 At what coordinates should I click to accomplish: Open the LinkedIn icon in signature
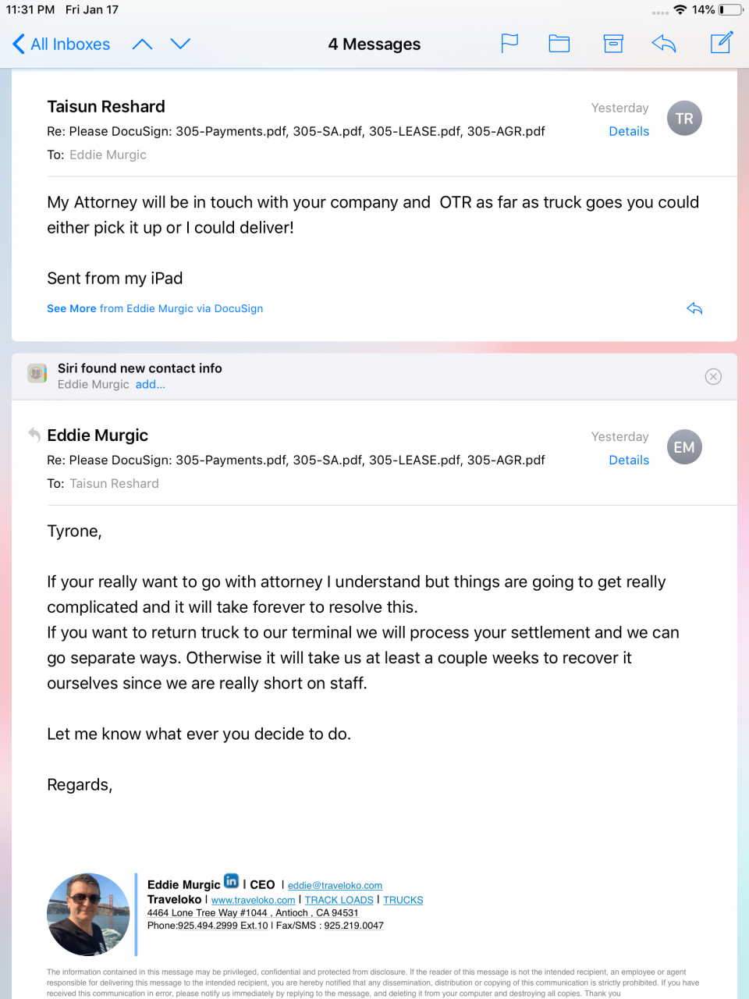point(232,881)
